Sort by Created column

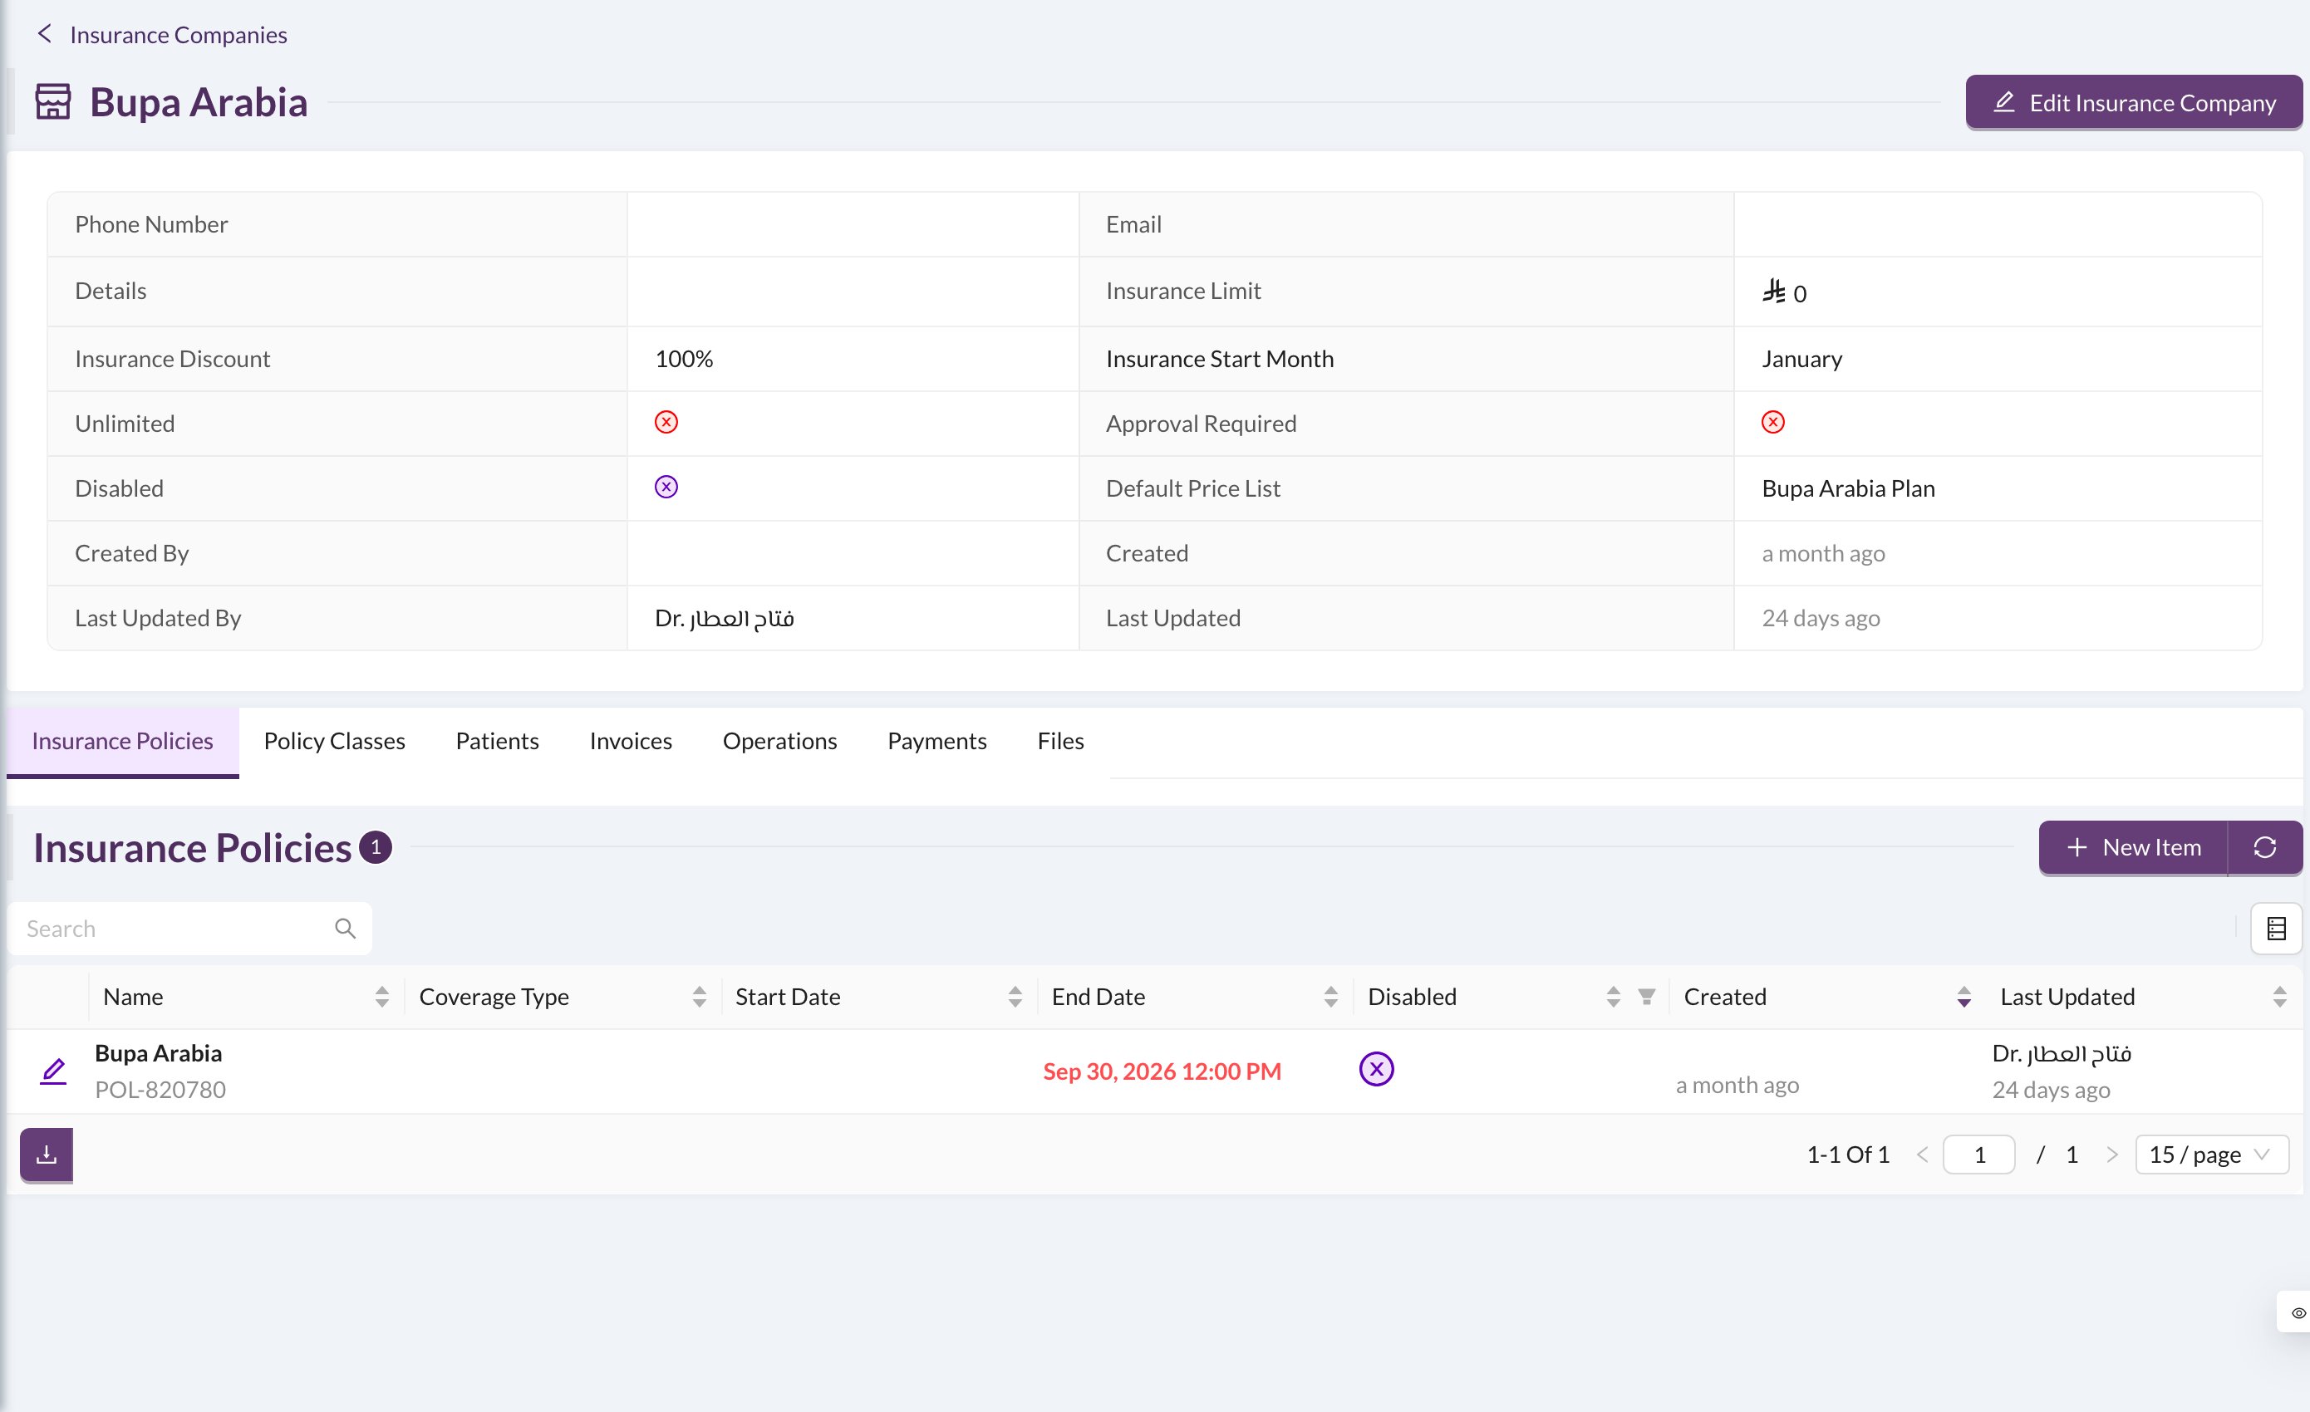click(1964, 997)
